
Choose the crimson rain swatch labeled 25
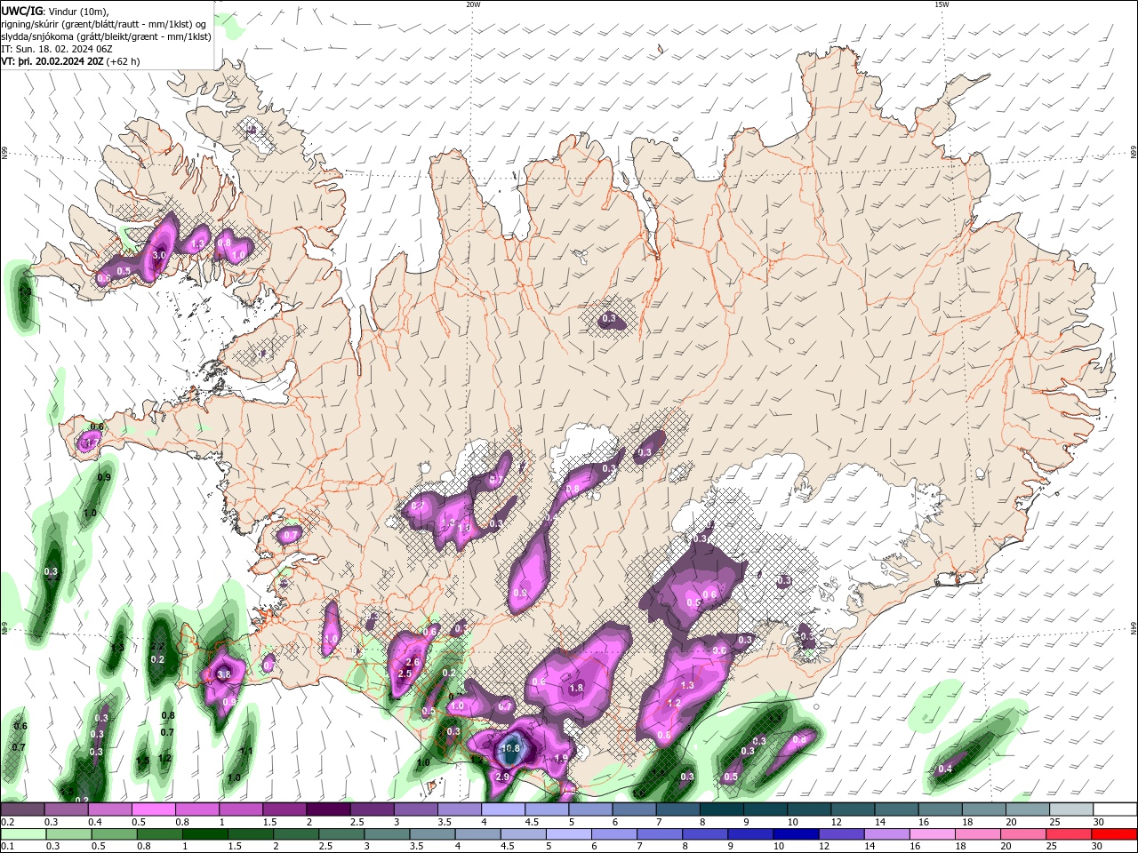click(1069, 834)
